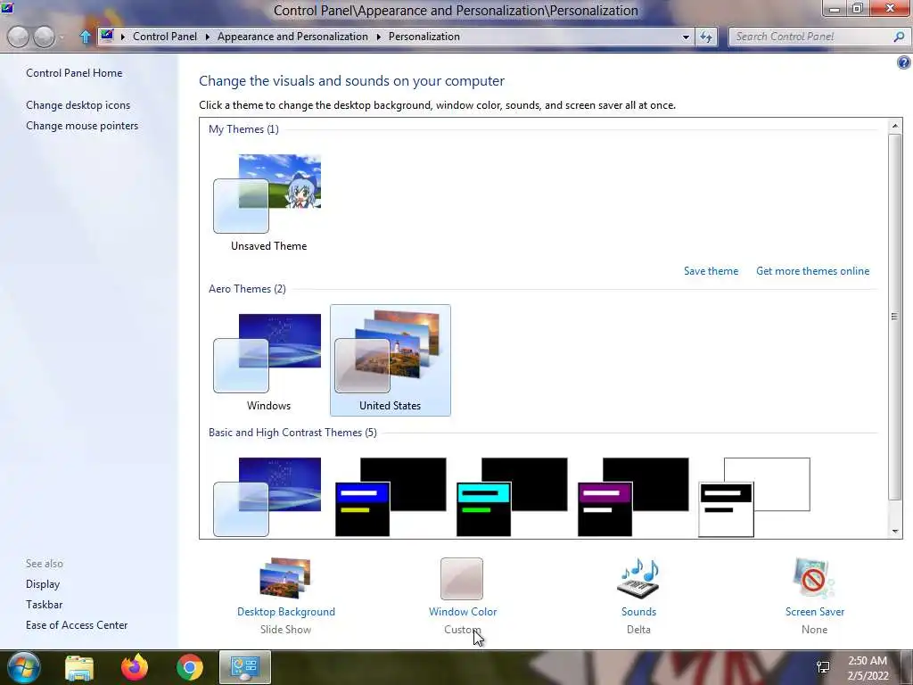Click the Control Panel icon in address bar

coord(107,36)
